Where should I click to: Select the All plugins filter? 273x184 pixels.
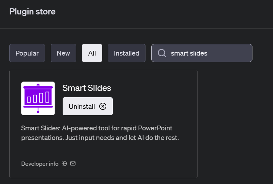click(92, 53)
